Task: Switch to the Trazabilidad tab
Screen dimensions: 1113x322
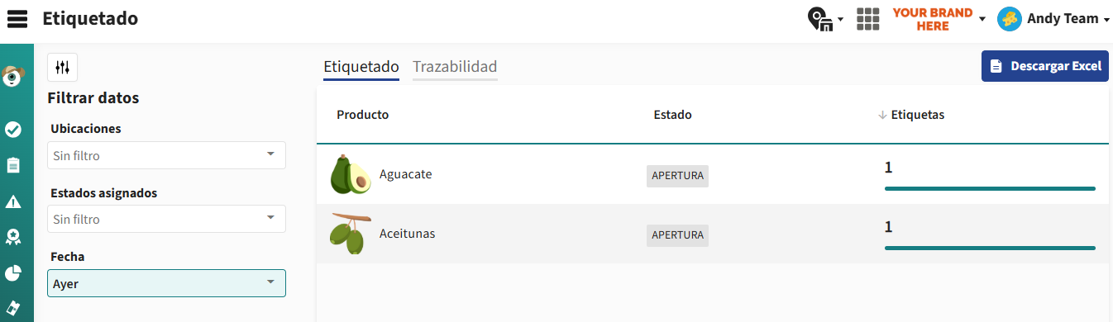Action: coord(455,67)
